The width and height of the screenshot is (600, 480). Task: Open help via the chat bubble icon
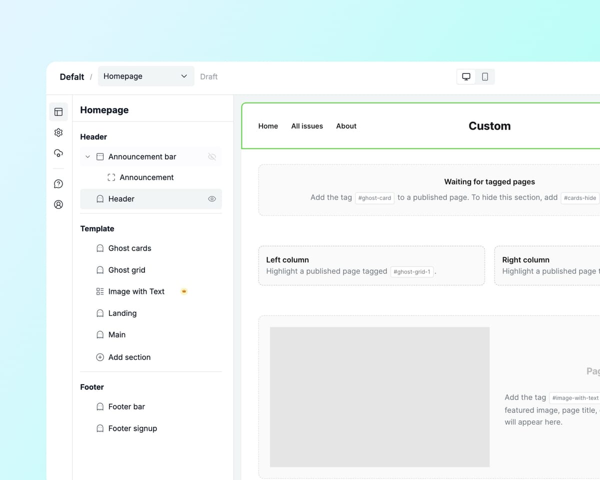point(58,183)
